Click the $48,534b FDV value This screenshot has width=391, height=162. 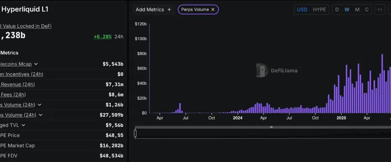pyautogui.click(x=111, y=156)
